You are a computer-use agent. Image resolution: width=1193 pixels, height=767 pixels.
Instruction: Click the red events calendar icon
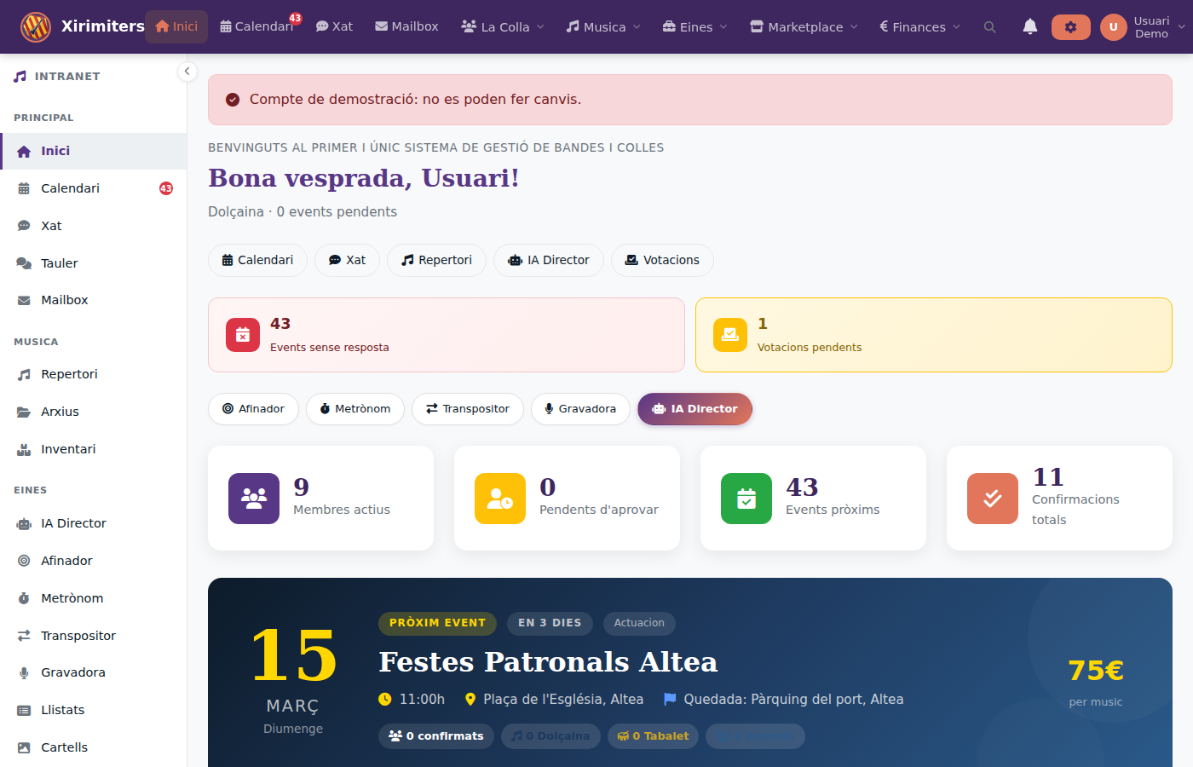243,335
